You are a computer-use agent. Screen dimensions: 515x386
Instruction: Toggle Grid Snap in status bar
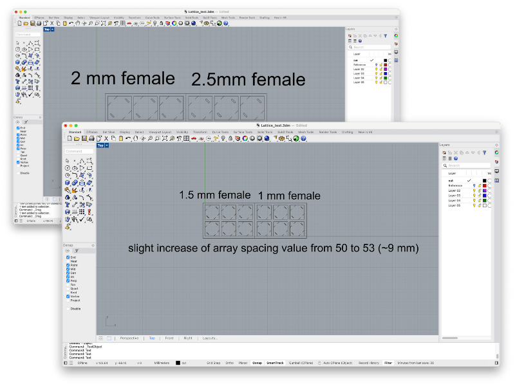tap(214, 363)
